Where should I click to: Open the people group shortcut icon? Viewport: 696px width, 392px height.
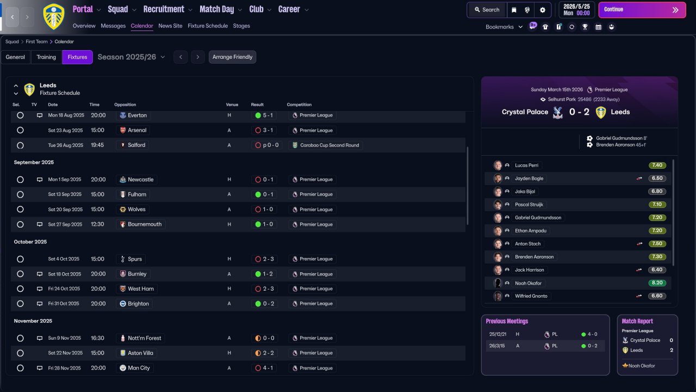tap(612, 27)
